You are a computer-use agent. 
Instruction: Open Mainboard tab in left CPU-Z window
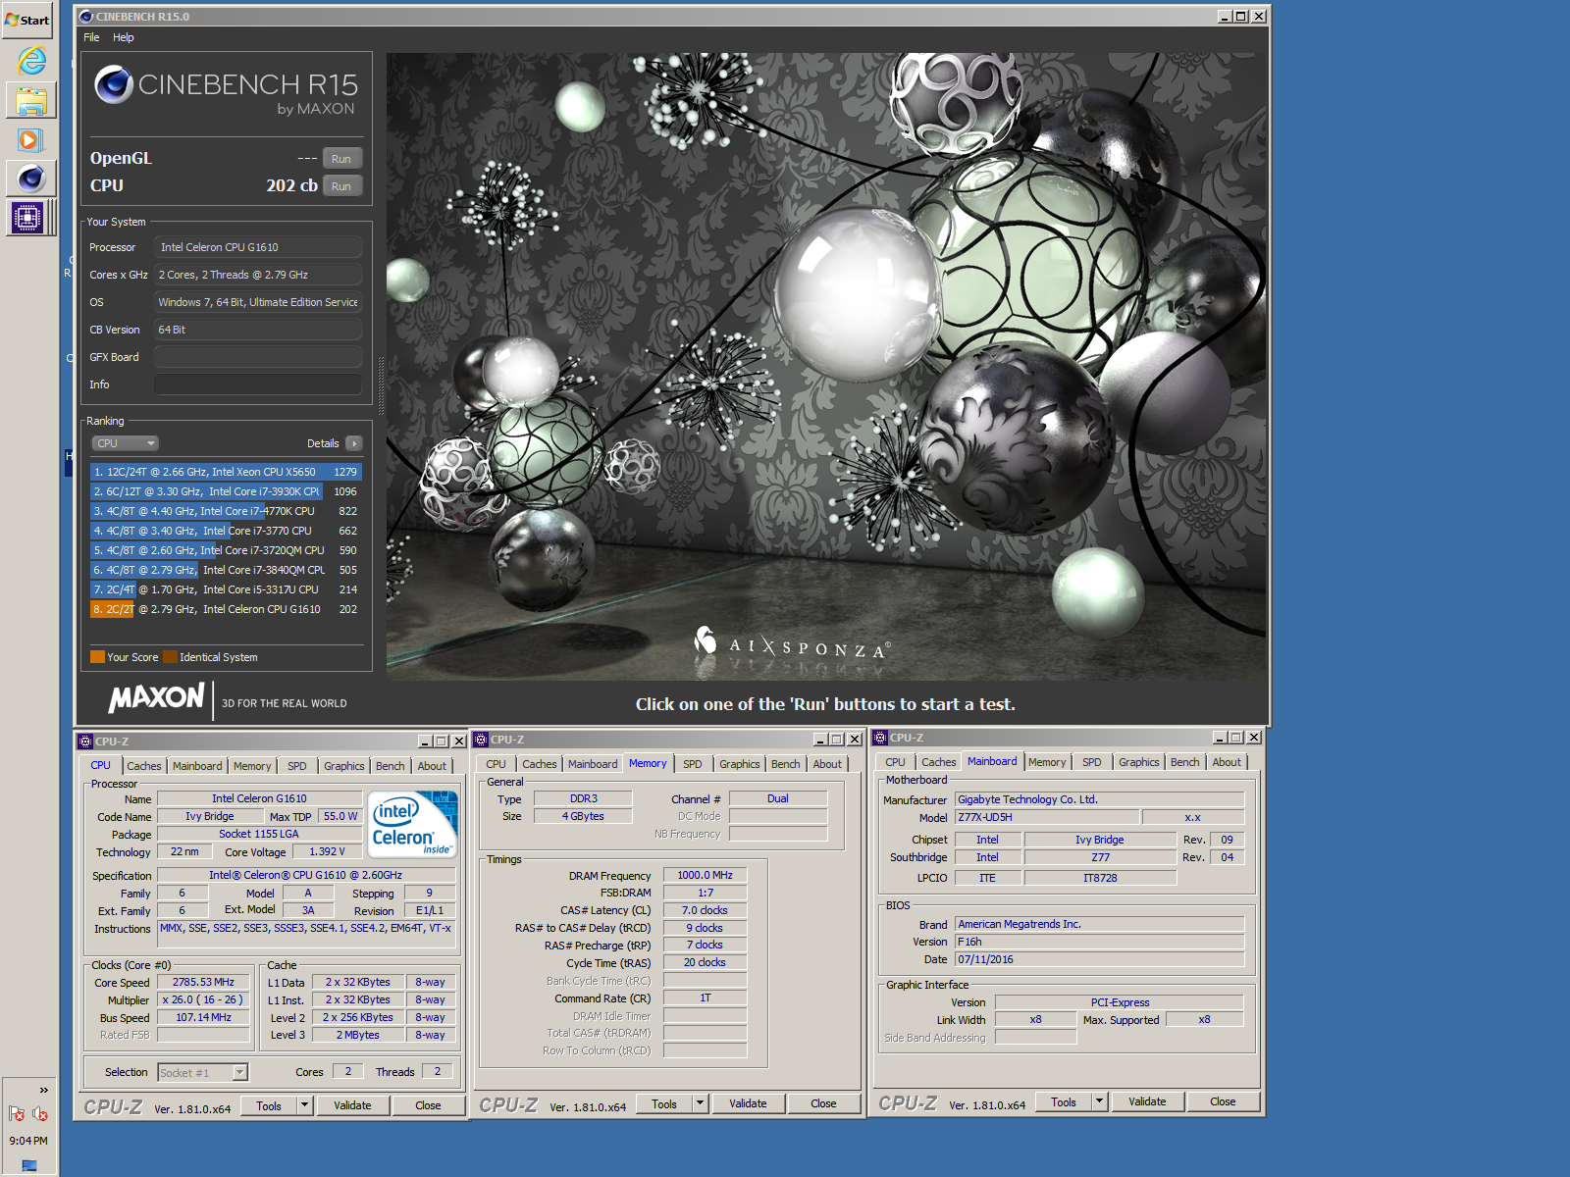[x=197, y=766]
